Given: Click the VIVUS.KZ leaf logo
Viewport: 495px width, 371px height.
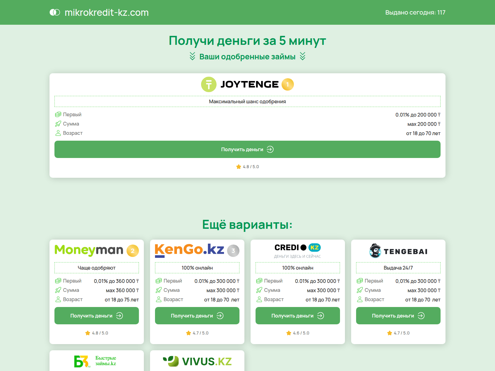Looking at the screenshot, I should 171,361.
